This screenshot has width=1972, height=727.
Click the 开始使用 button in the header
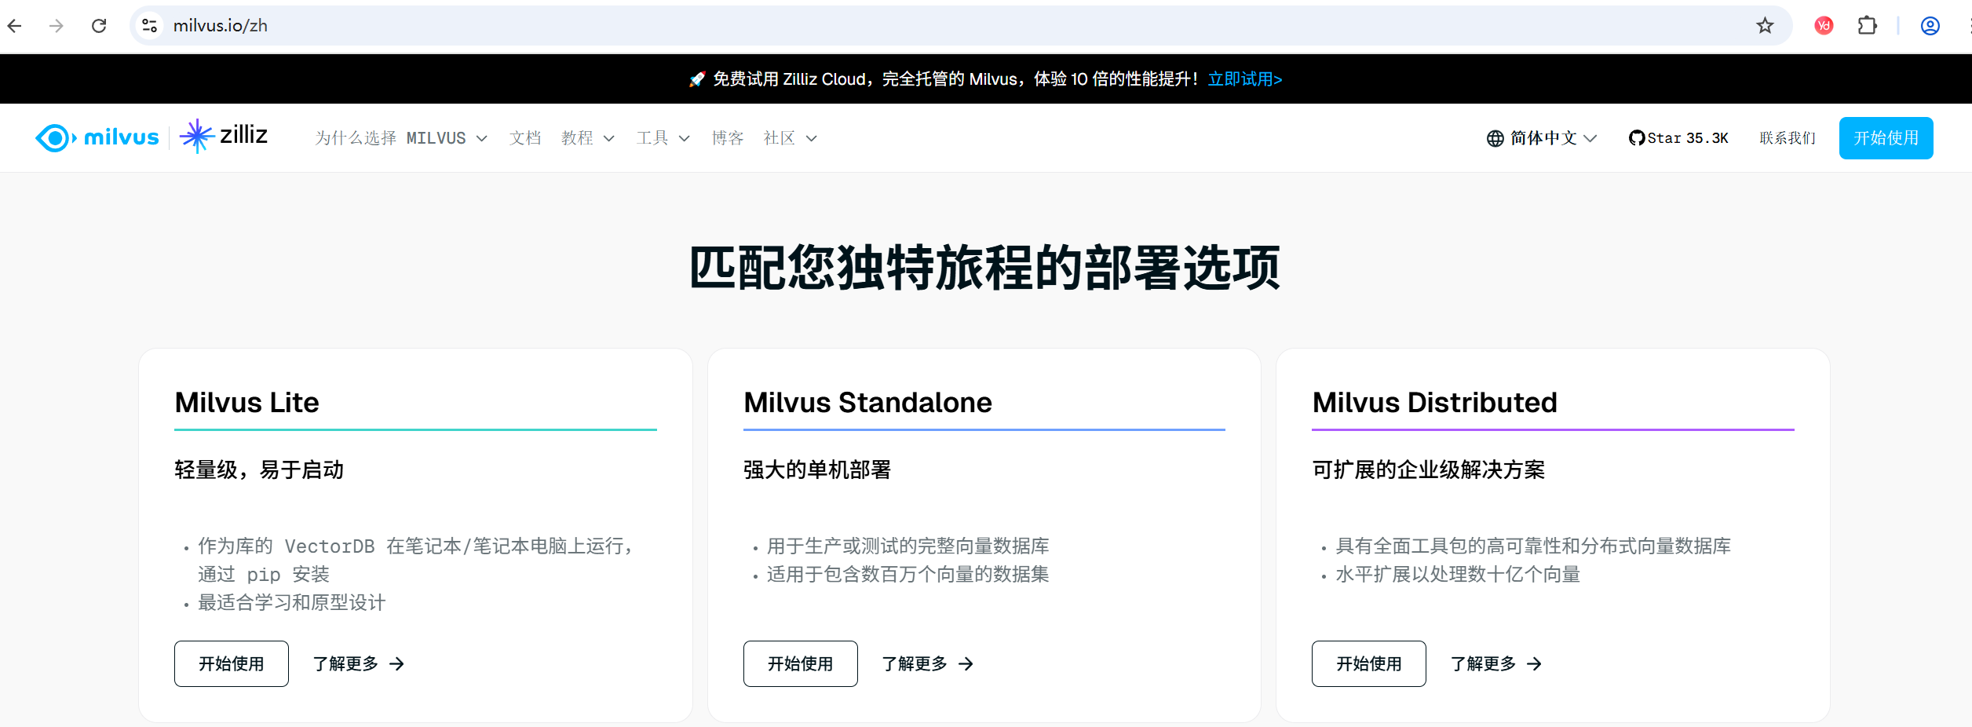pyautogui.click(x=1886, y=137)
